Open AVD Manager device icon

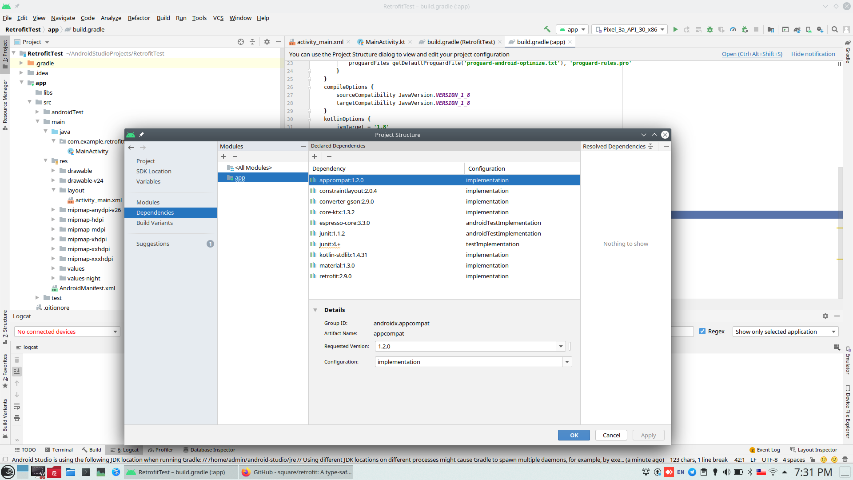[x=809, y=29]
